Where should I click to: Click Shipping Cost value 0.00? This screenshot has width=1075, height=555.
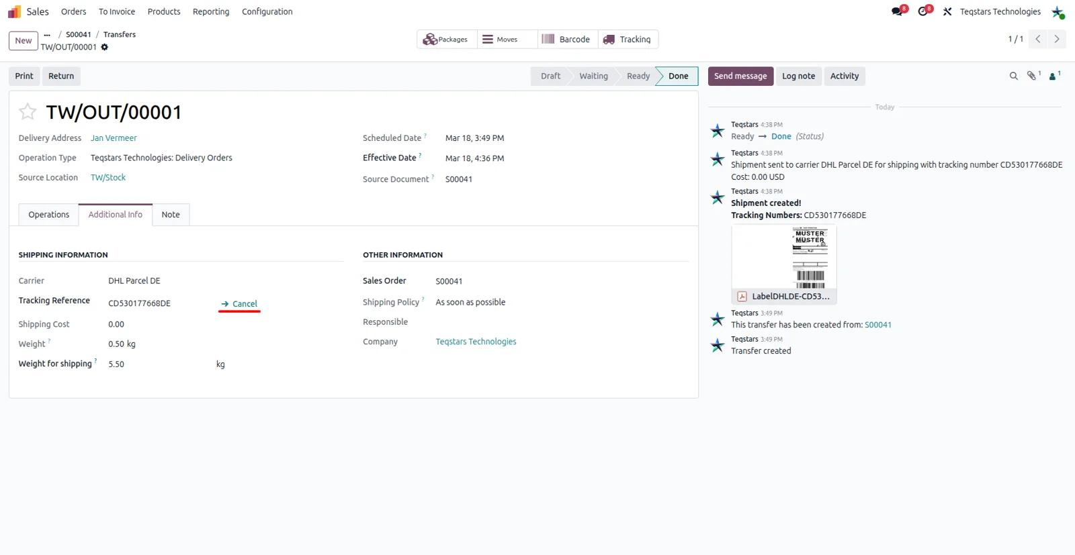point(116,324)
